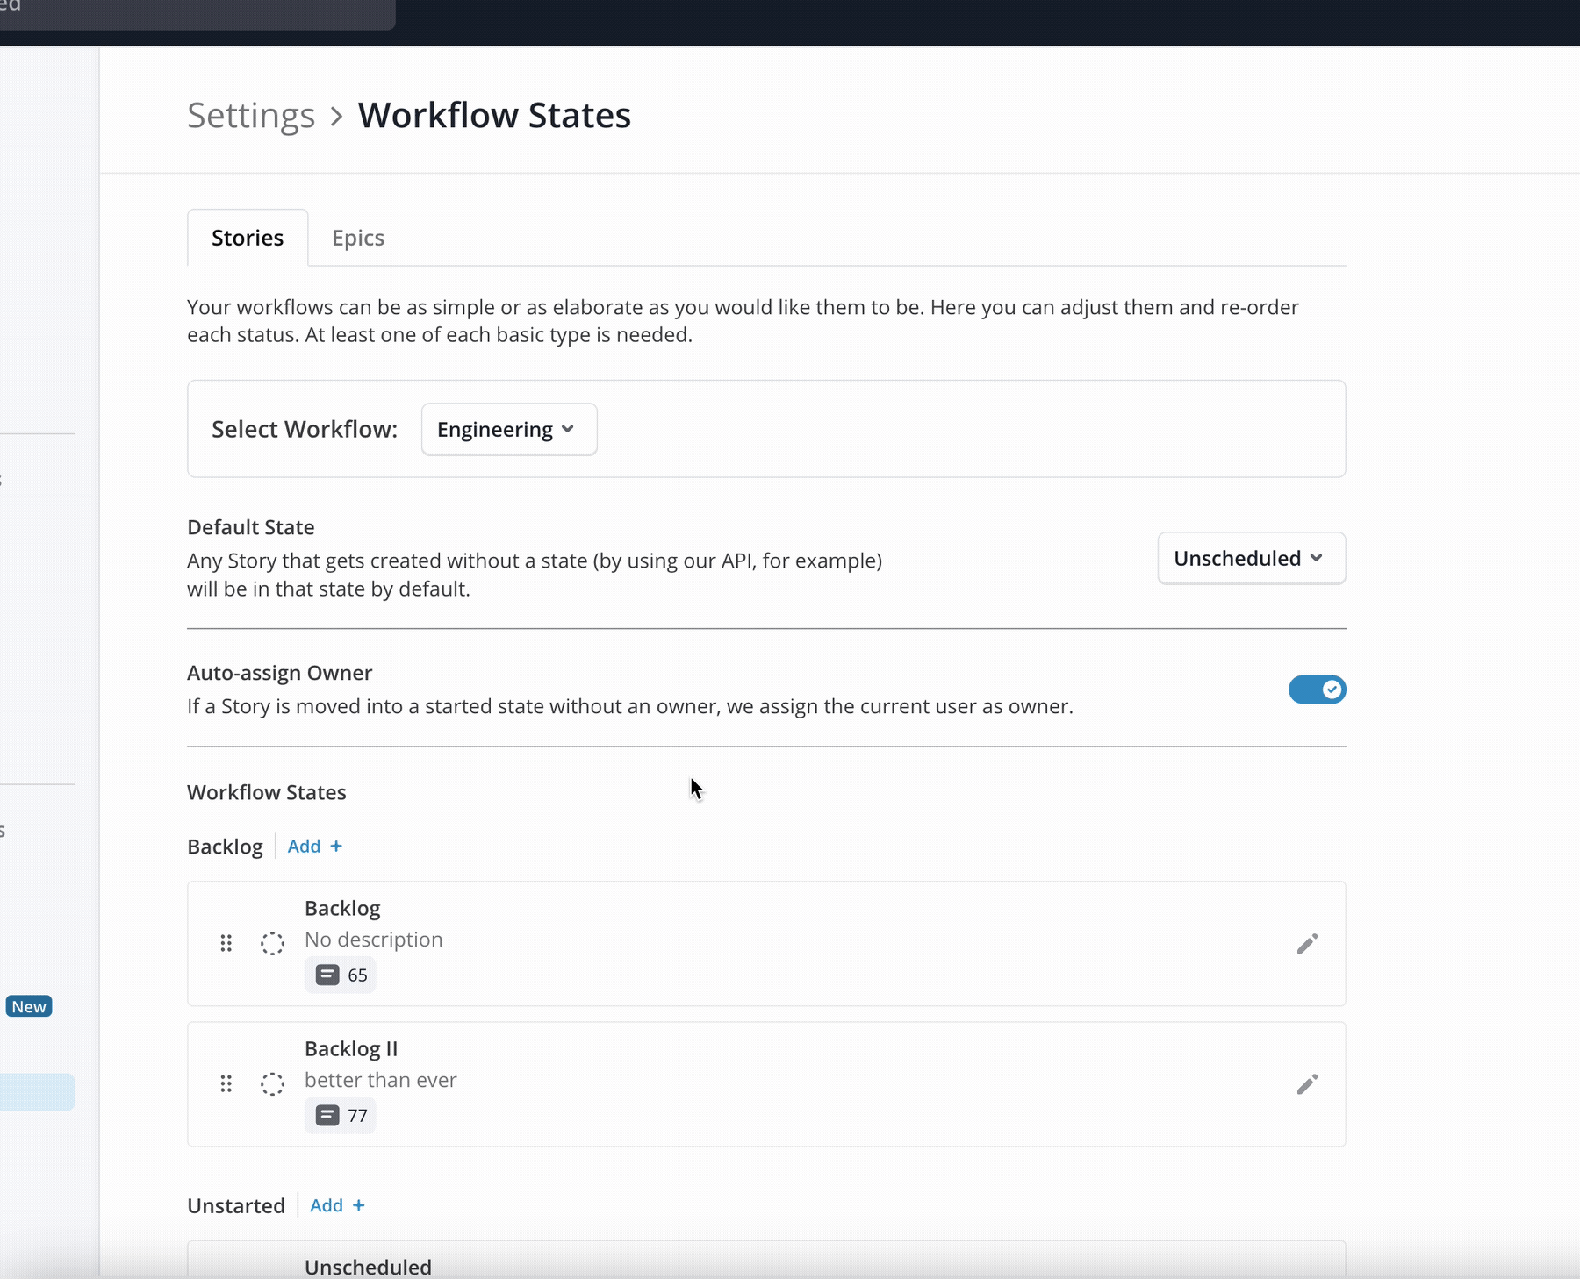Click the drag handle on Backlog II row
Image resolution: width=1580 pixels, height=1279 pixels.
tap(226, 1084)
